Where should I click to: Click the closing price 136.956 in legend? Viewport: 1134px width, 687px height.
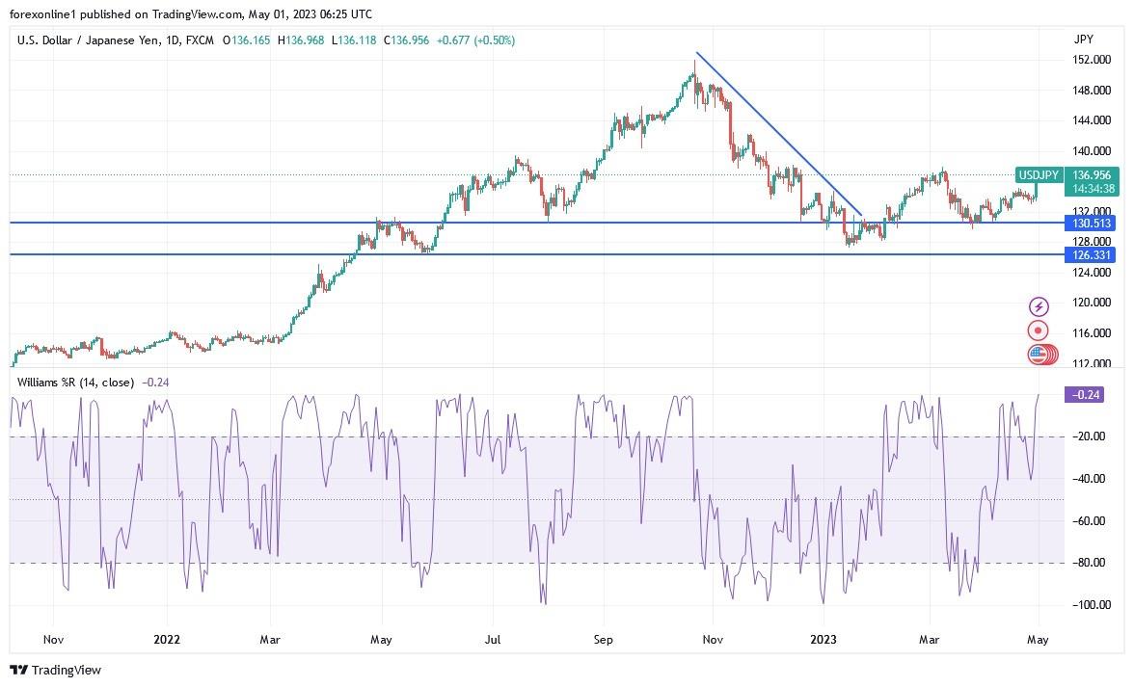tap(405, 41)
